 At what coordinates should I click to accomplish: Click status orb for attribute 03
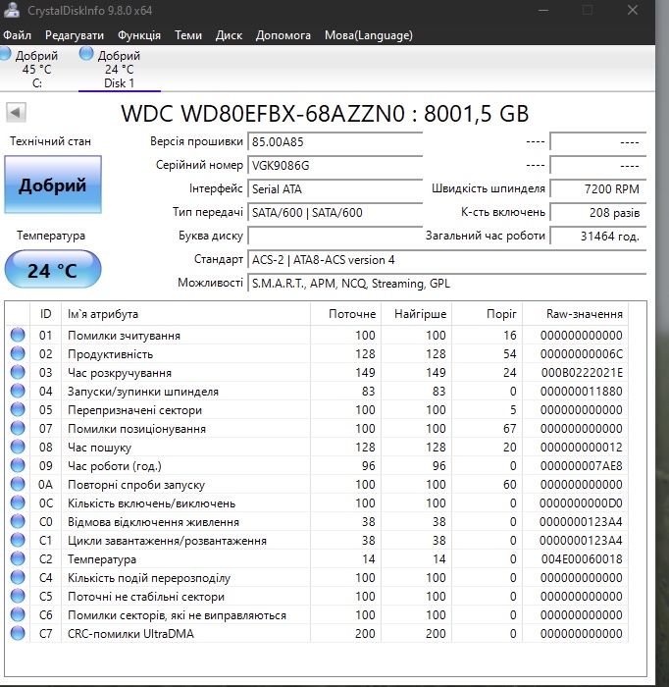click(18, 372)
